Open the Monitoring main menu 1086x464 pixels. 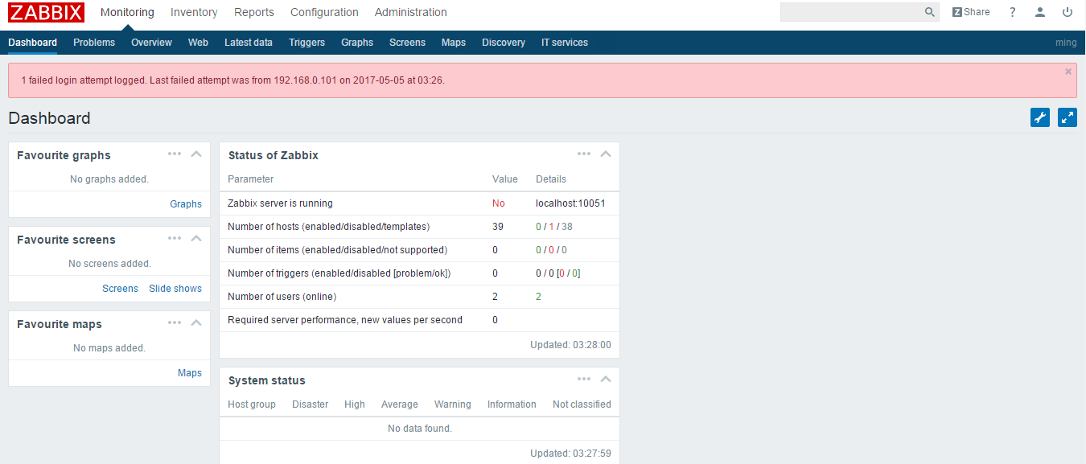tap(127, 12)
